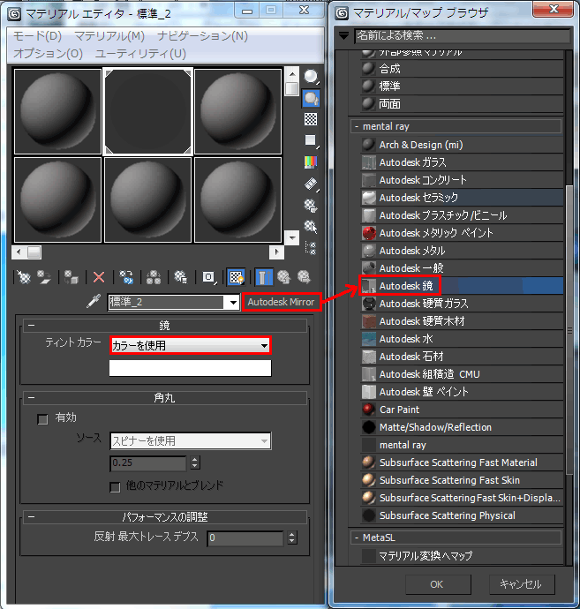Click the Make Material Copy icon
The image size is (580, 609).
tap(126, 277)
